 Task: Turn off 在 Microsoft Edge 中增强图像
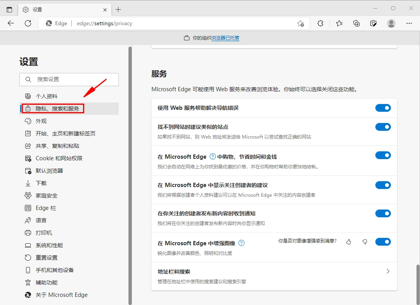[x=383, y=242]
